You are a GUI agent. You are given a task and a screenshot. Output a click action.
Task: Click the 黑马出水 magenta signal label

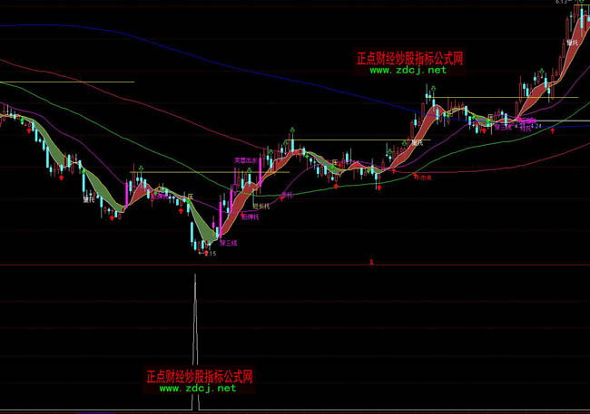(x=245, y=159)
